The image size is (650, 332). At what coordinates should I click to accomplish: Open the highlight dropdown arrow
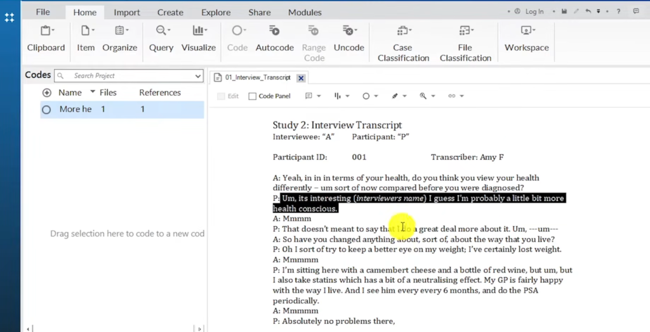(404, 96)
